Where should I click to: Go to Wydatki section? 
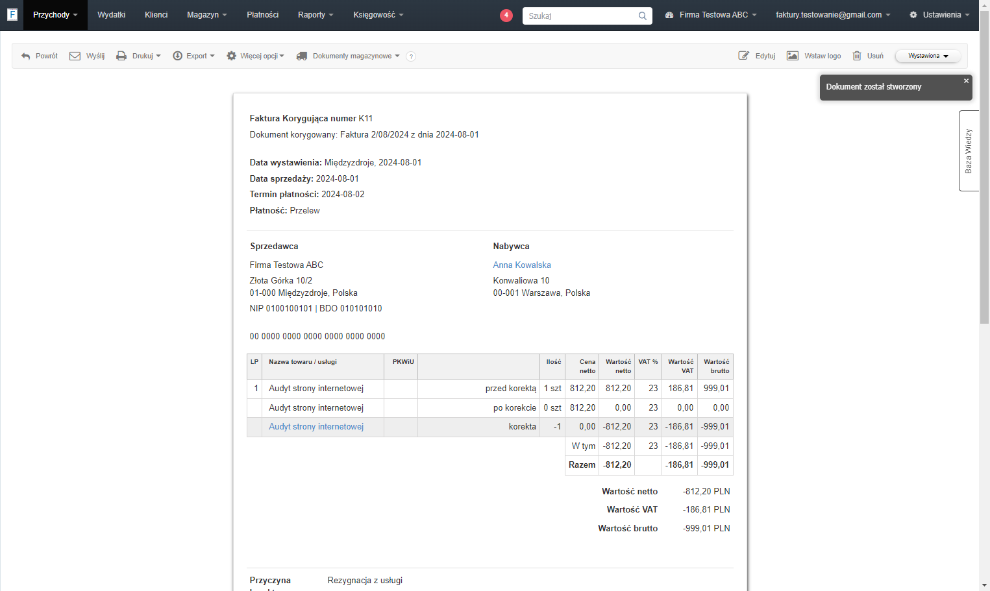click(112, 15)
